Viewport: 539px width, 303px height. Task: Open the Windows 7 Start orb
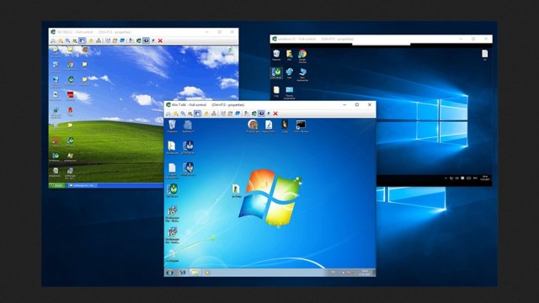click(169, 273)
